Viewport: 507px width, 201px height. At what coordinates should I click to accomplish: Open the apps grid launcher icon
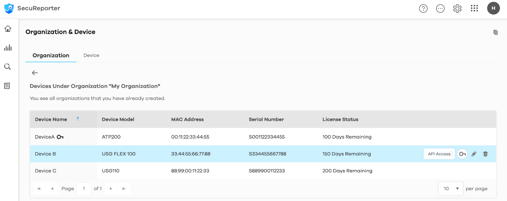(474, 9)
